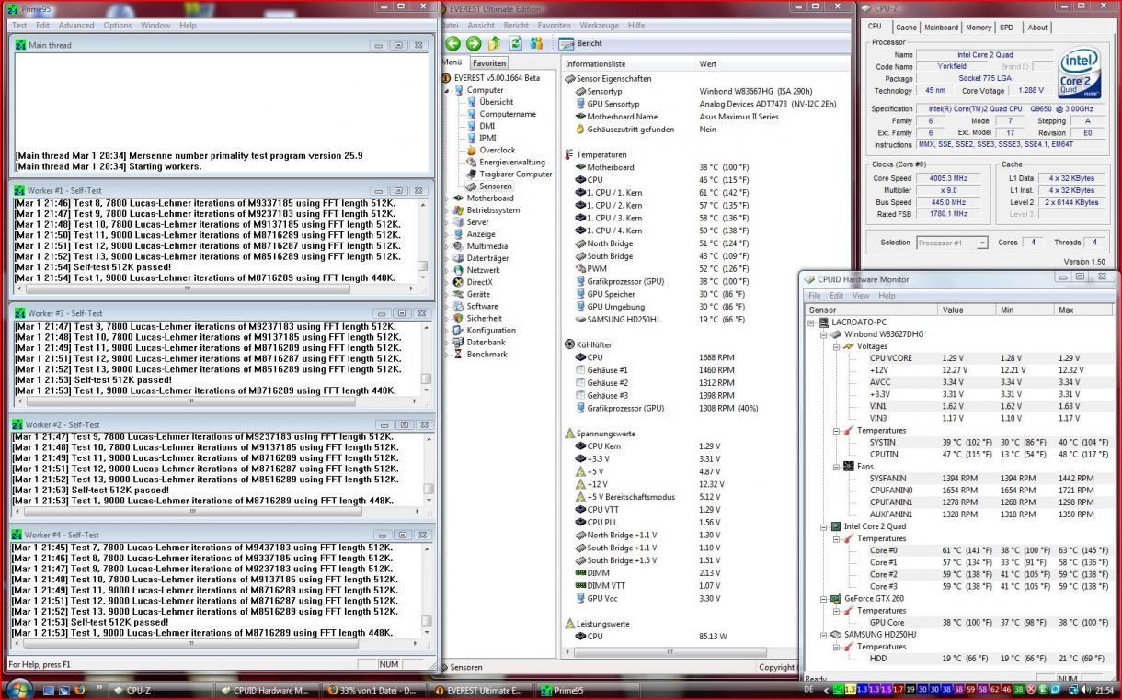Click the Informationsliste column header in EVEREST
The width and height of the screenshot is (1122, 700).
pyautogui.click(x=627, y=63)
